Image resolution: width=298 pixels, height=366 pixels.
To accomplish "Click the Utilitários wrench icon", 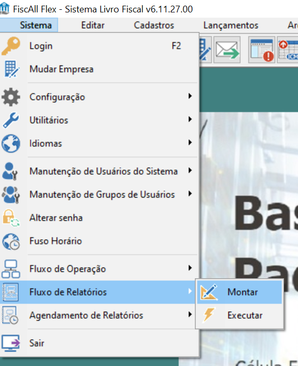I will coord(11,120).
